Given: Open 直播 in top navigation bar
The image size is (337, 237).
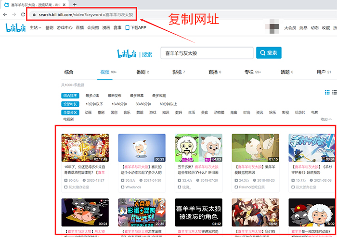Looking at the screenshot, I should [80, 28].
